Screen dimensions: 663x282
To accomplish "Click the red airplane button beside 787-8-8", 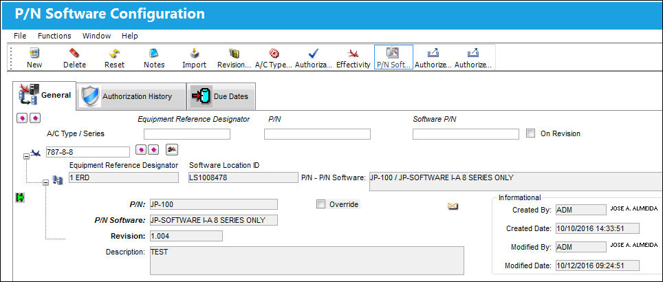I will [171, 149].
